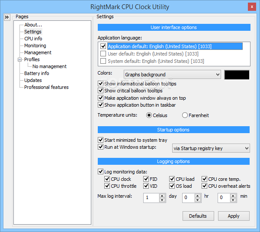The width and height of the screenshot is (260, 232).
Task: Check System default English language option
Action: pyautogui.click(x=103, y=61)
